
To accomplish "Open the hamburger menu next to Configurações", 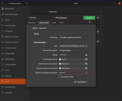I will (x=27, y=3).
